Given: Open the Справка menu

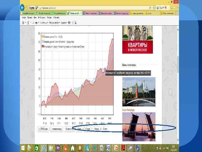Looking at the screenshot, I should point(56,17).
